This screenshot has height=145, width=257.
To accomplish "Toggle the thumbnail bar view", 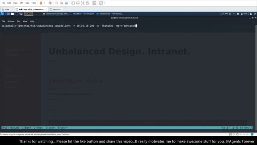I will (78, 3).
